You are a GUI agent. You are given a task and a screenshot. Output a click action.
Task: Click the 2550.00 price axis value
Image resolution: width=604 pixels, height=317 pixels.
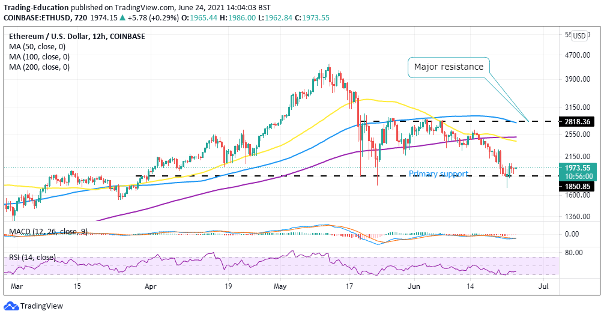(x=576, y=134)
